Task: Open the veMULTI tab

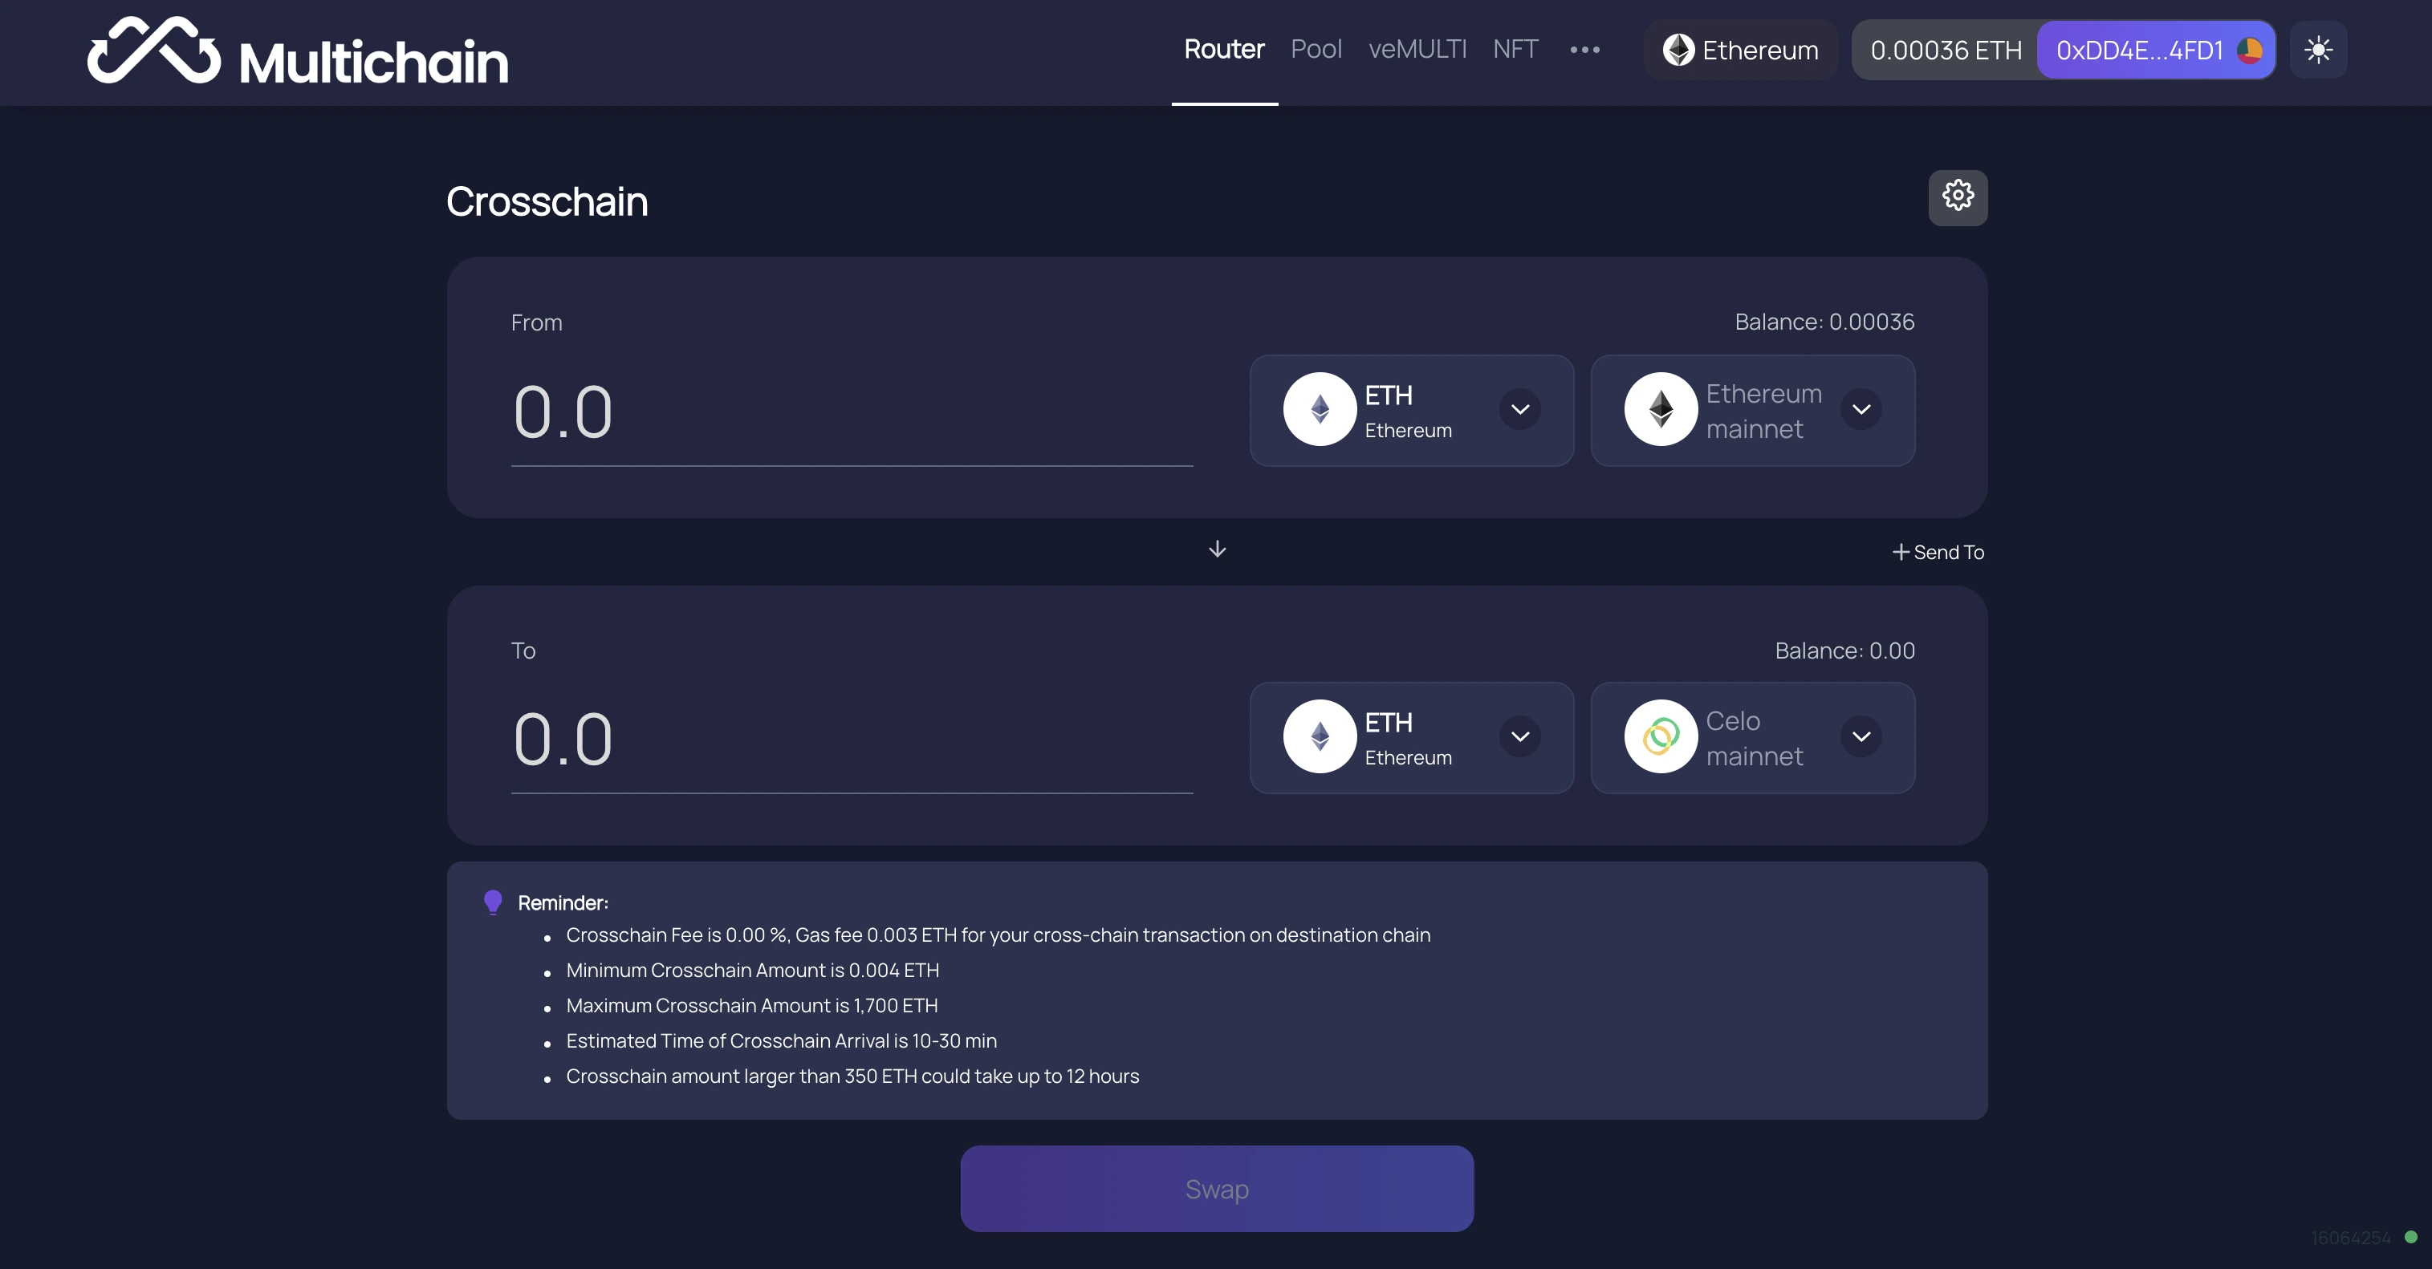Action: [x=1417, y=49]
